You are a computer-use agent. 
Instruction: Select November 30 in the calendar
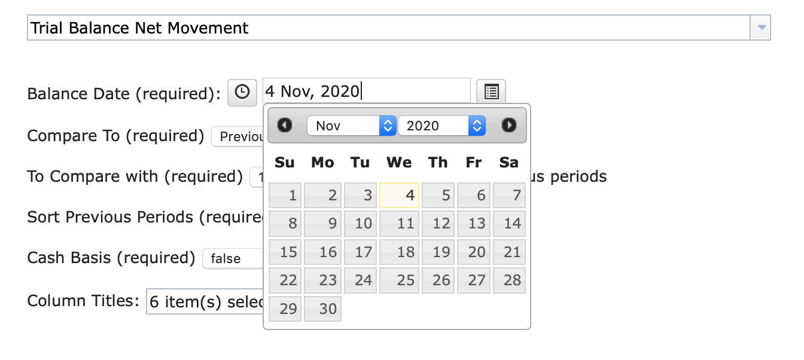[322, 309]
